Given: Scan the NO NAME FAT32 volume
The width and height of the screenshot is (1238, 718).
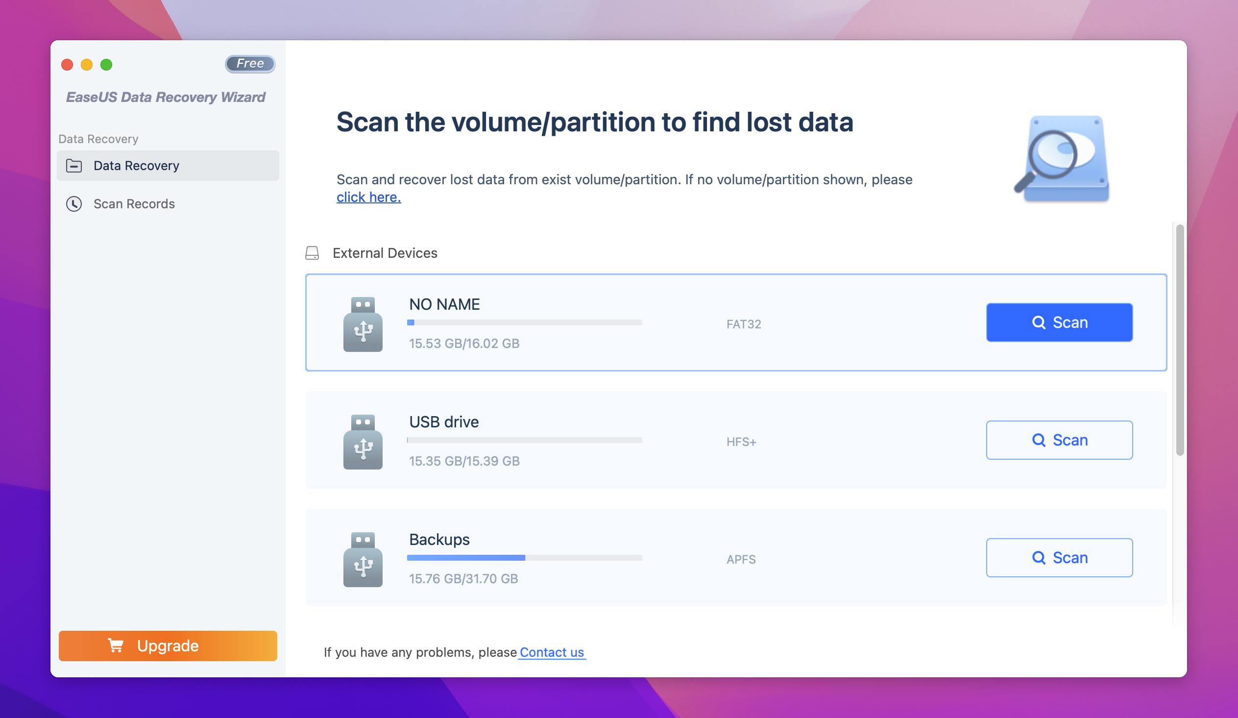Looking at the screenshot, I should (1059, 322).
